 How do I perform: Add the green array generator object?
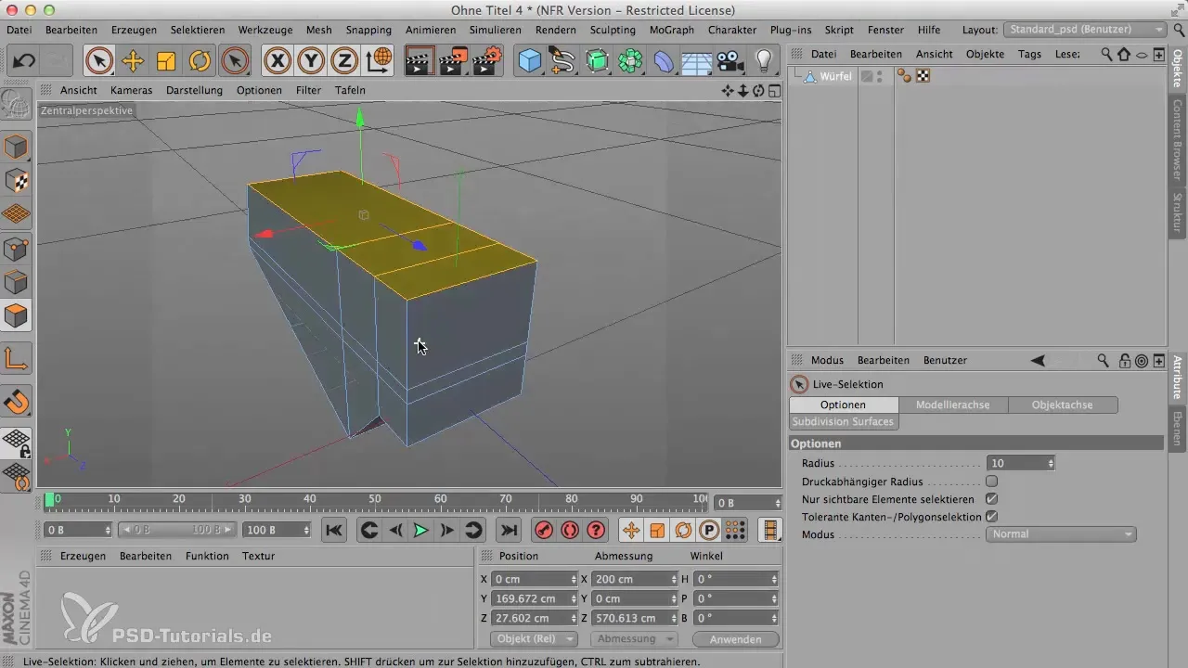click(x=597, y=61)
